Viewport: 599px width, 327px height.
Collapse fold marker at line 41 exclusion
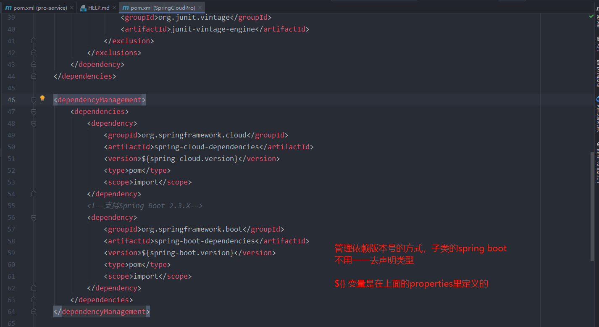pos(34,41)
